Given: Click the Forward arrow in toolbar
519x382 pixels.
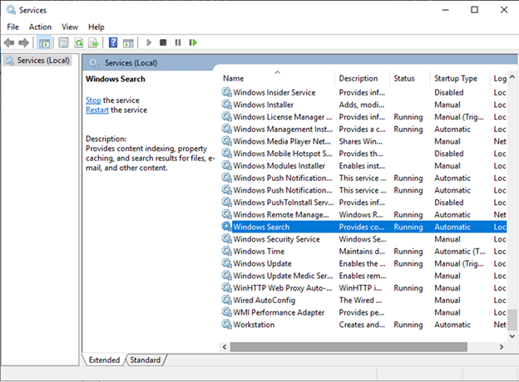Looking at the screenshot, I should pos(23,42).
